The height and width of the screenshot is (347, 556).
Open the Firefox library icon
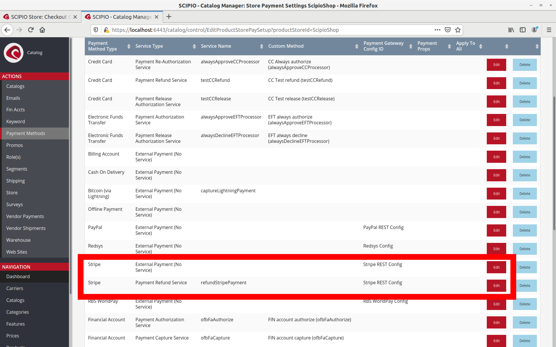(511, 30)
